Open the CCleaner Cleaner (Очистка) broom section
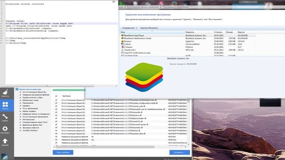The height and width of the screenshot is (160, 285). point(5,93)
